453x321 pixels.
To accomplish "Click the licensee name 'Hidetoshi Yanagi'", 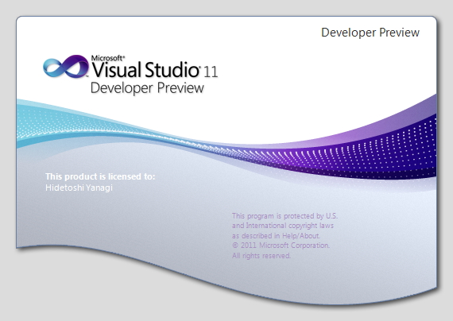I will click(x=79, y=188).
